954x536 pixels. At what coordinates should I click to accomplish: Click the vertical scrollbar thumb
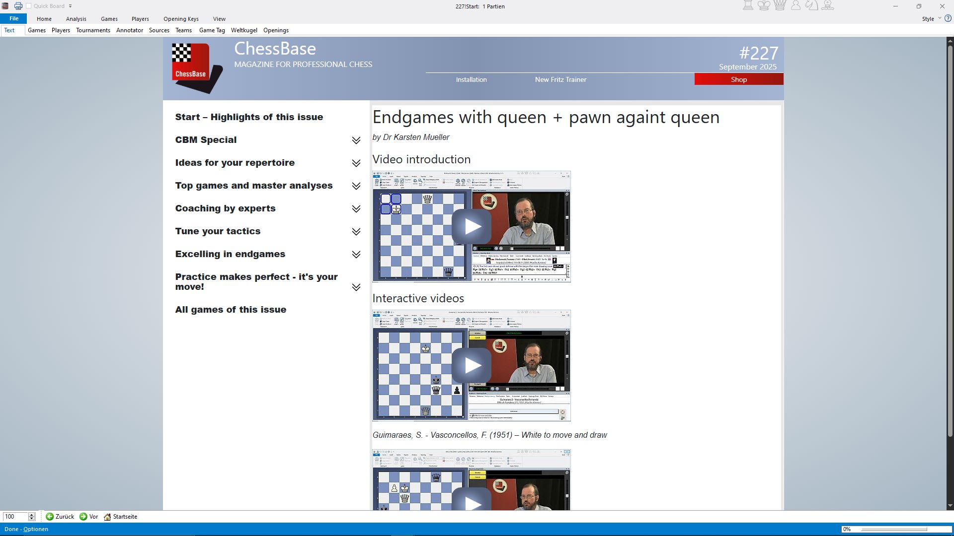coord(950,241)
